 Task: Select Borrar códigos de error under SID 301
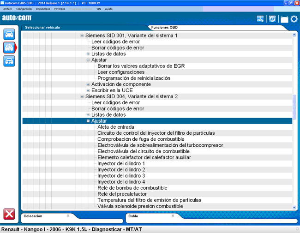pyautogui.click(x=118, y=48)
